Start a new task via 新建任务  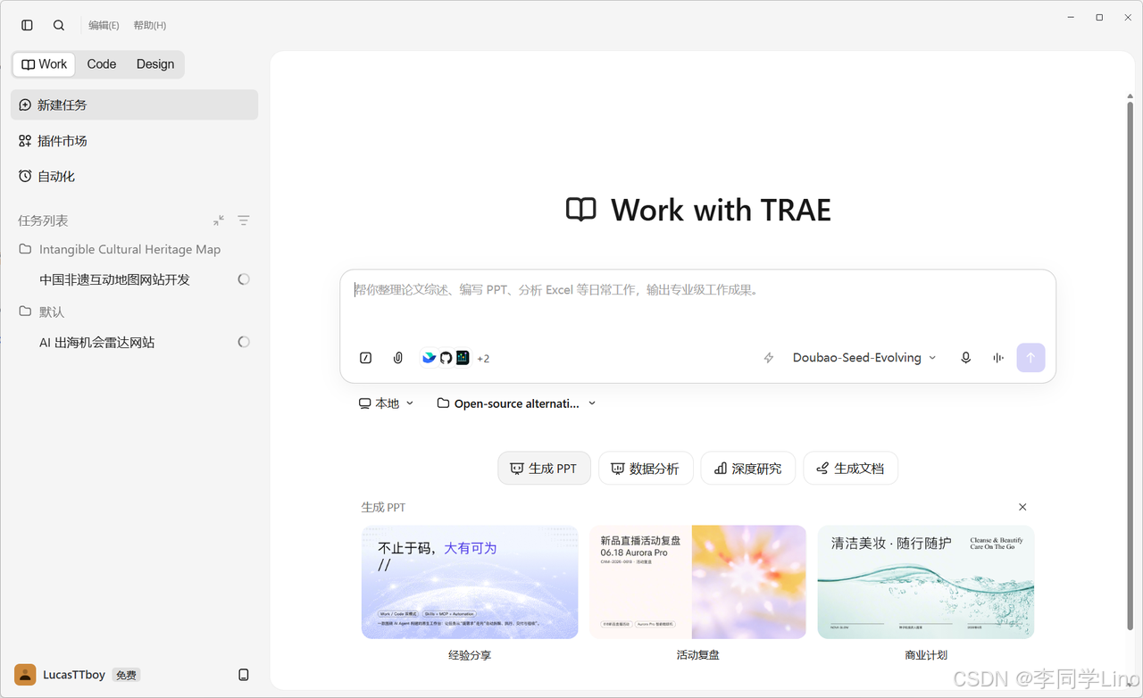(134, 104)
